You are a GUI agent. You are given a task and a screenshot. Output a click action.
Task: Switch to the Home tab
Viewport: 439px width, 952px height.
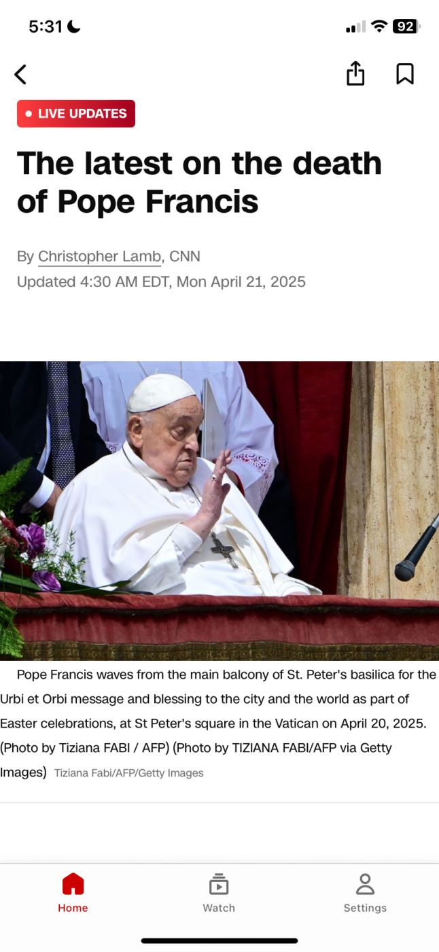tap(73, 893)
